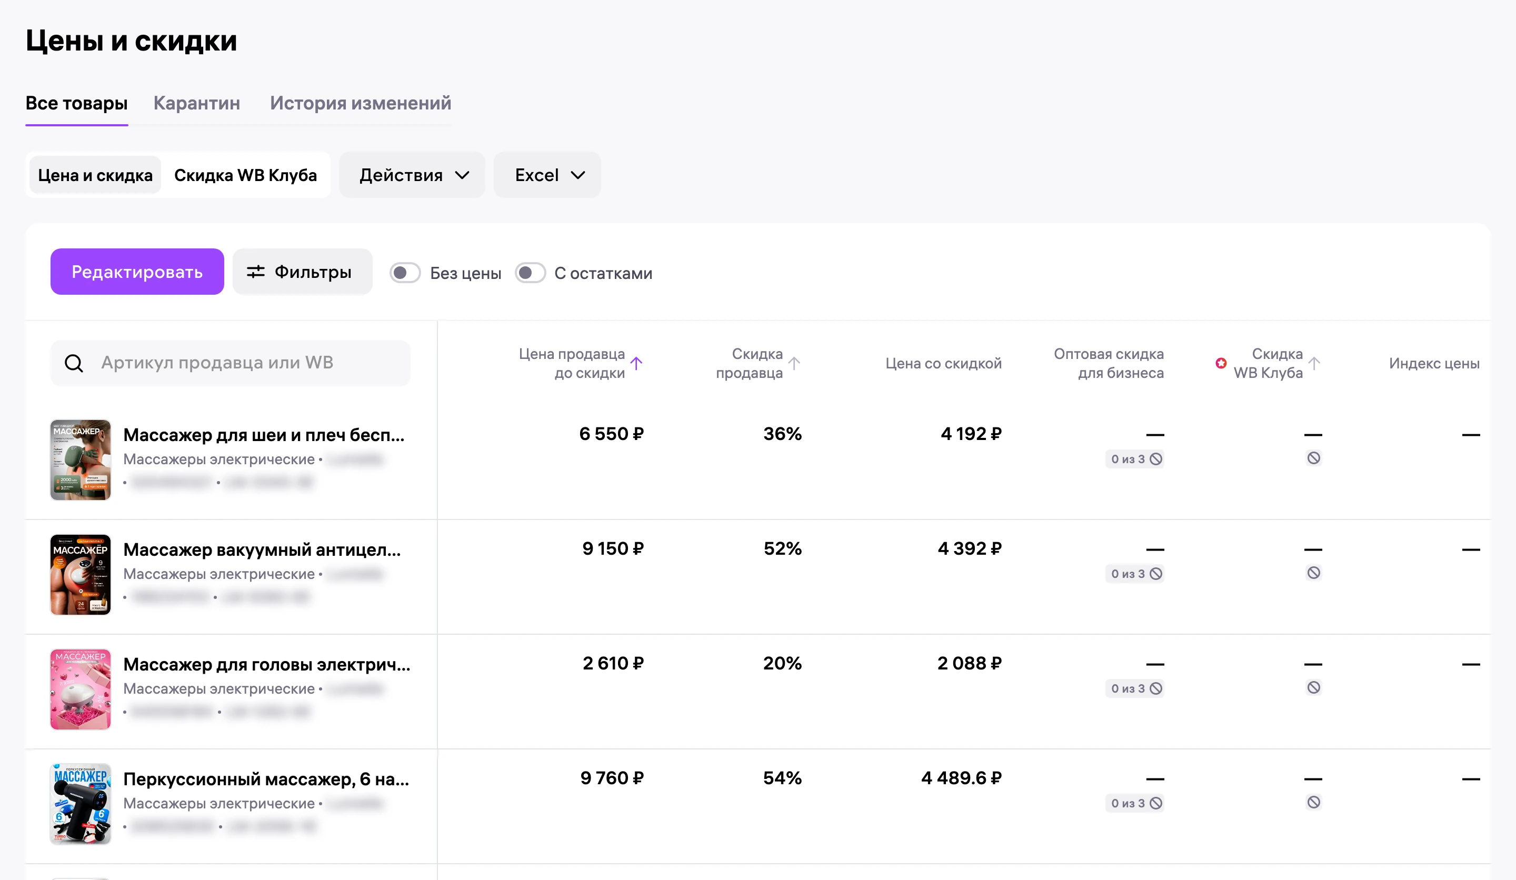Viewport: 1516px width, 880px height.
Task: Click '0 из 3' badge for vacuum massager
Action: [1134, 574]
